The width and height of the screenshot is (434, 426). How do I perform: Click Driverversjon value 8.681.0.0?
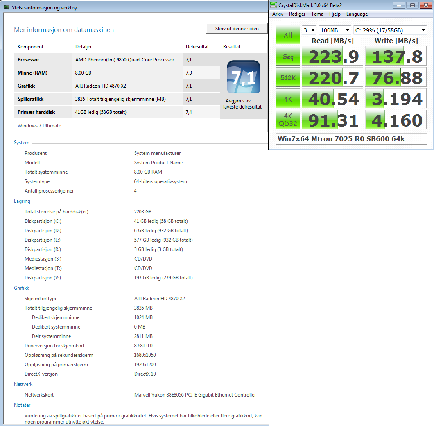pos(143,346)
